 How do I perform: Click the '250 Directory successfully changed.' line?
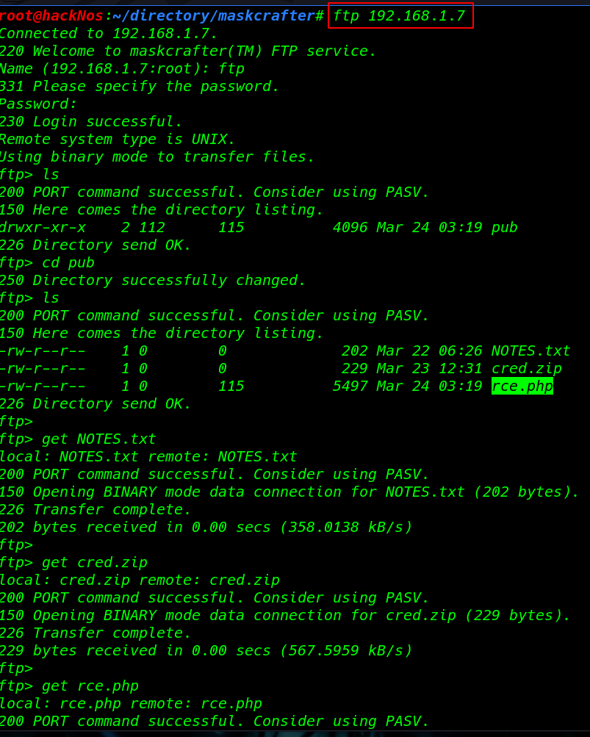[153, 281]
